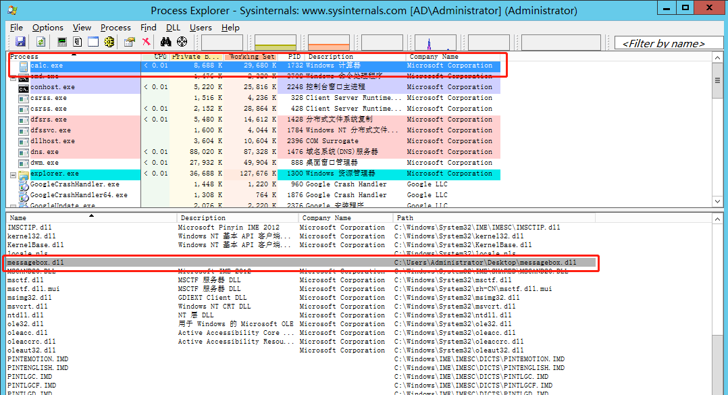Select the calc.exe process row
The height and width of the screenshot is (395, 728).
pos(254,66)
